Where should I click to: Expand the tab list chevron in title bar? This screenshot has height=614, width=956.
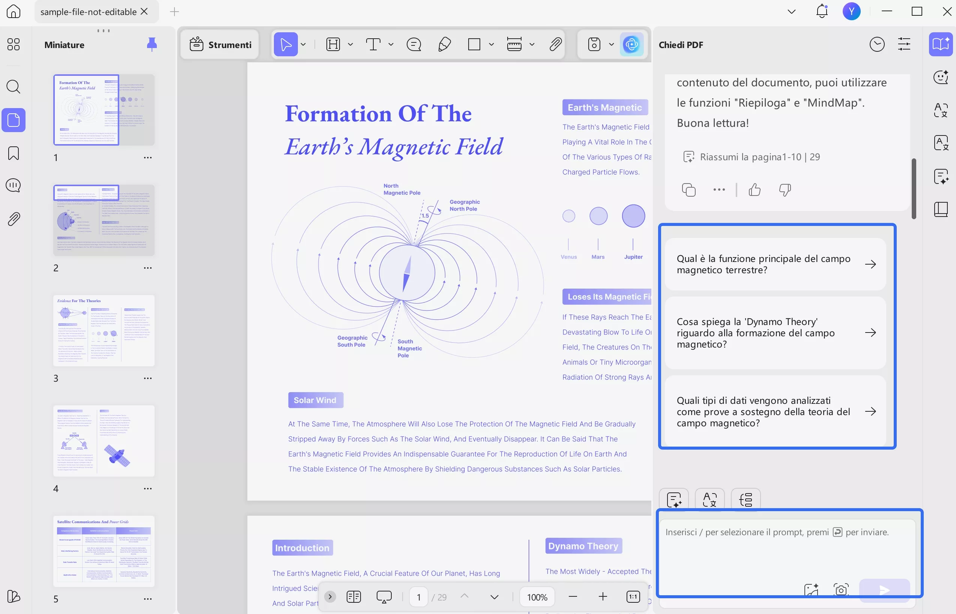pyautogui.click(x=791, y=12)
